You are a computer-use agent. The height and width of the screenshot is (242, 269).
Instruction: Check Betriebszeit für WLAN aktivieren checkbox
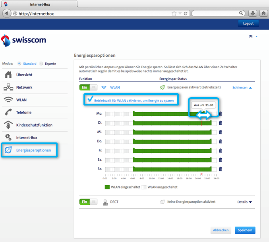(x=90, y=100)
